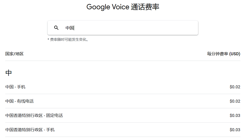Screen dimensions: 246x140
Task: Click the Google Voice 通话费率 title
Action: (123, 7)
